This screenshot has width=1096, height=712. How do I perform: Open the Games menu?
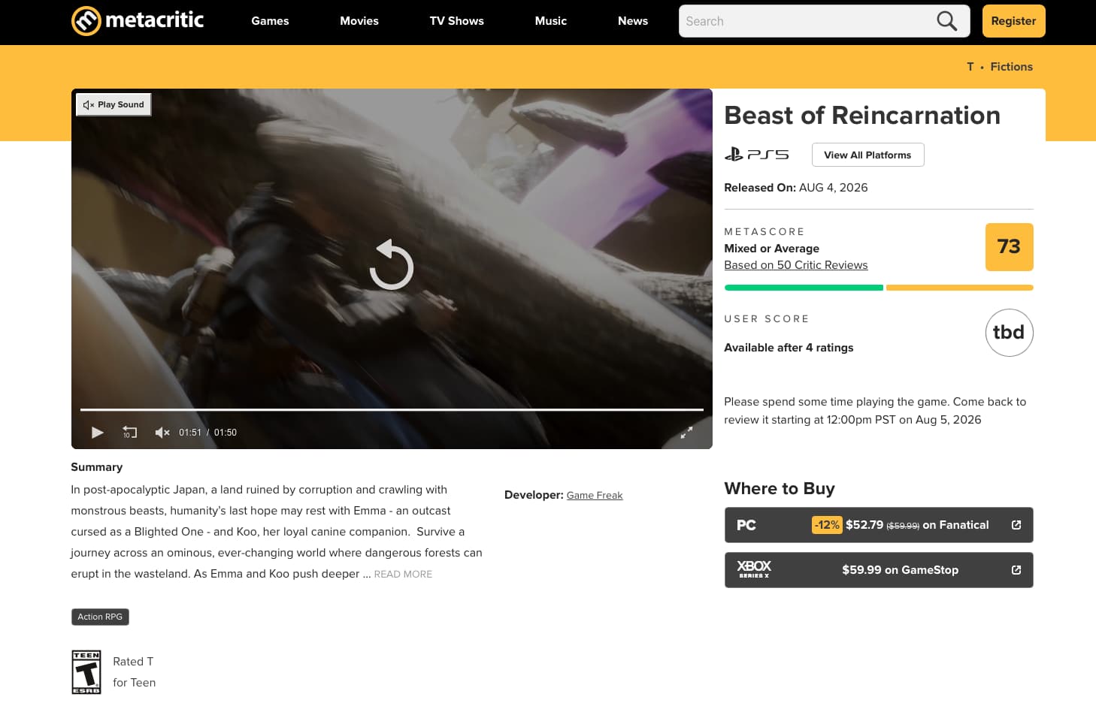coord(270,21)
